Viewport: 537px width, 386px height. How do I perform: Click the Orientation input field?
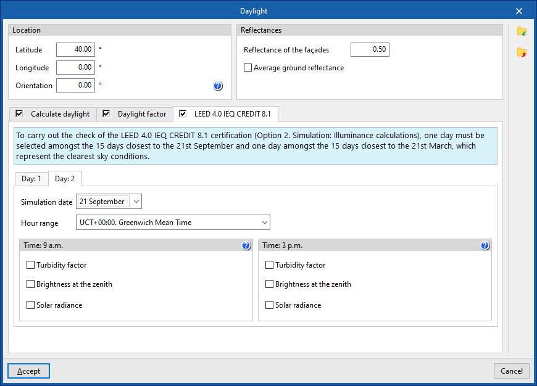[75, 85]
